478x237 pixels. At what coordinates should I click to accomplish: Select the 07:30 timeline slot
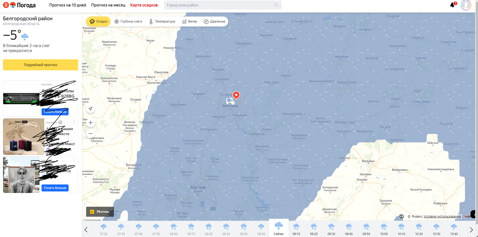point(121,229)
